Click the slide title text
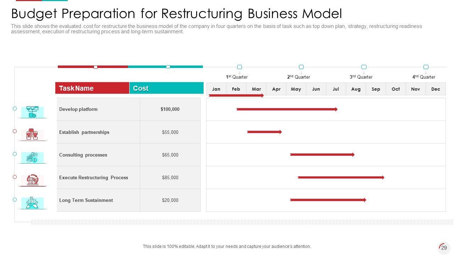454x255 pixels. point(176,14)
